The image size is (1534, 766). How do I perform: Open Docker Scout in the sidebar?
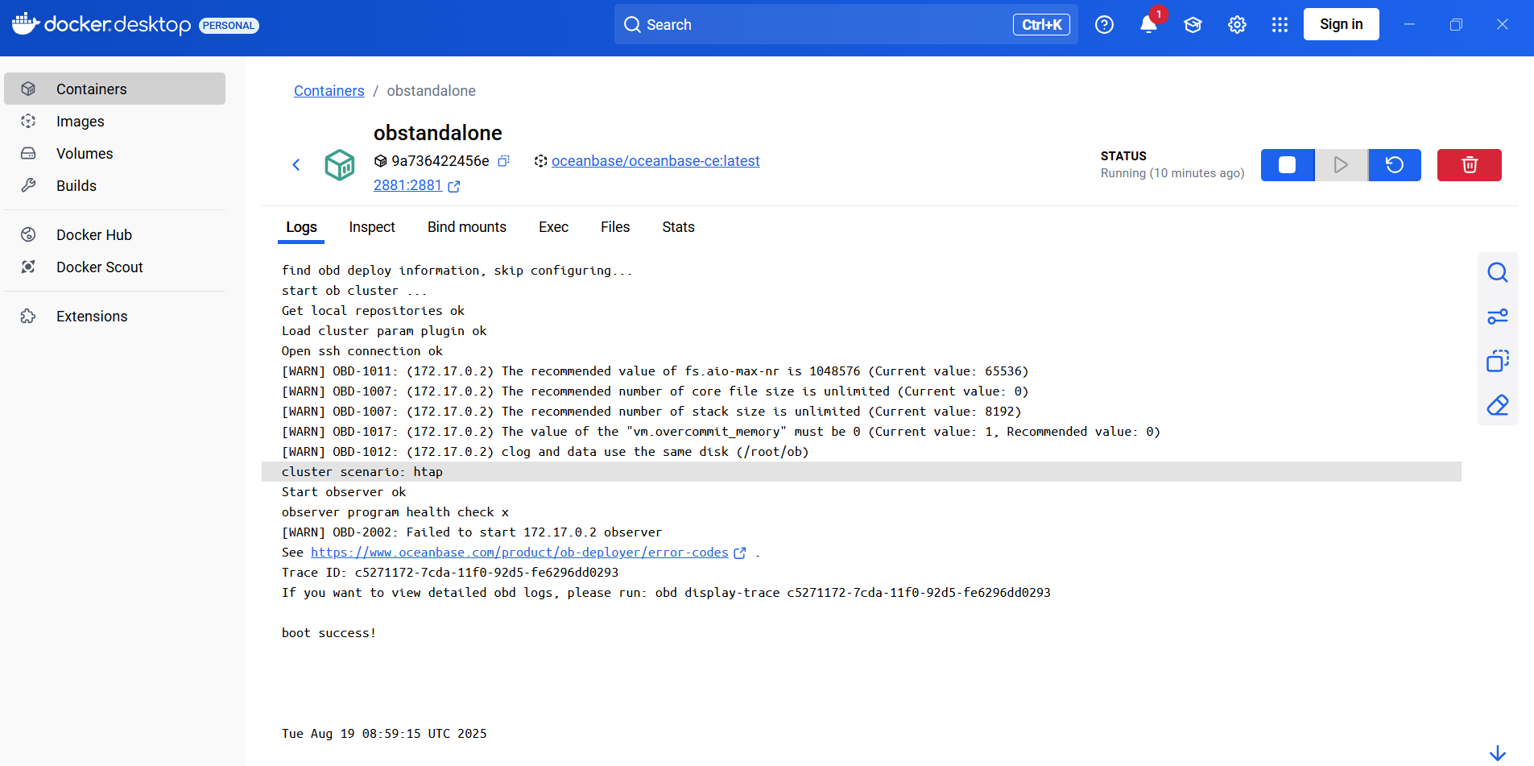pos(114,267)
